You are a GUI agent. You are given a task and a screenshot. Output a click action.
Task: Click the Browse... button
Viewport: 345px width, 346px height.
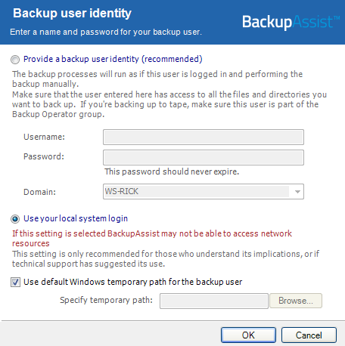[296, 301]
